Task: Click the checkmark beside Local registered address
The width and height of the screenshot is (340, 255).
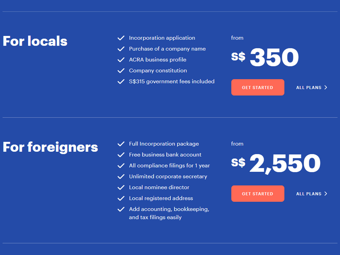Action: coord(121,198)
